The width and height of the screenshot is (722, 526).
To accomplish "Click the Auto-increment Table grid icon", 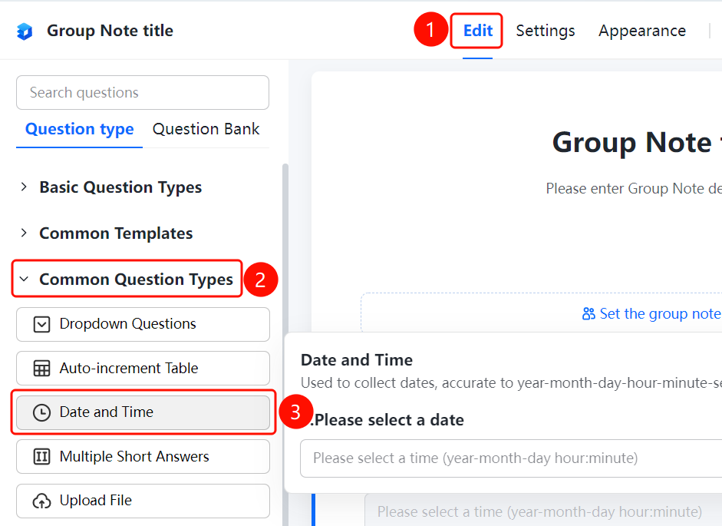I will coord(41,369).
